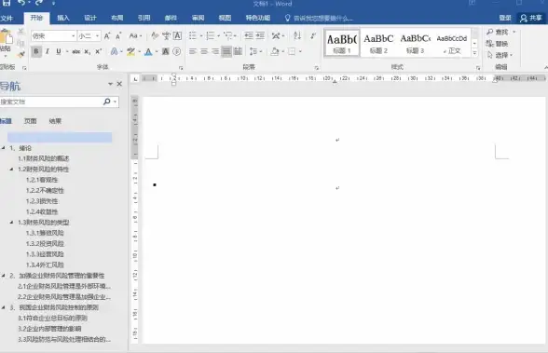This screenshot has height=353, width=548.
Task: Collapse the 1.2 heading in navigation tree
Action: pos(11,170)
